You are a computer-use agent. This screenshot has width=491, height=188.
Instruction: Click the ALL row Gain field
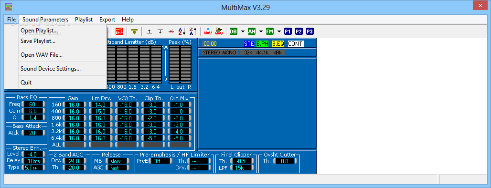coord(74,145)
